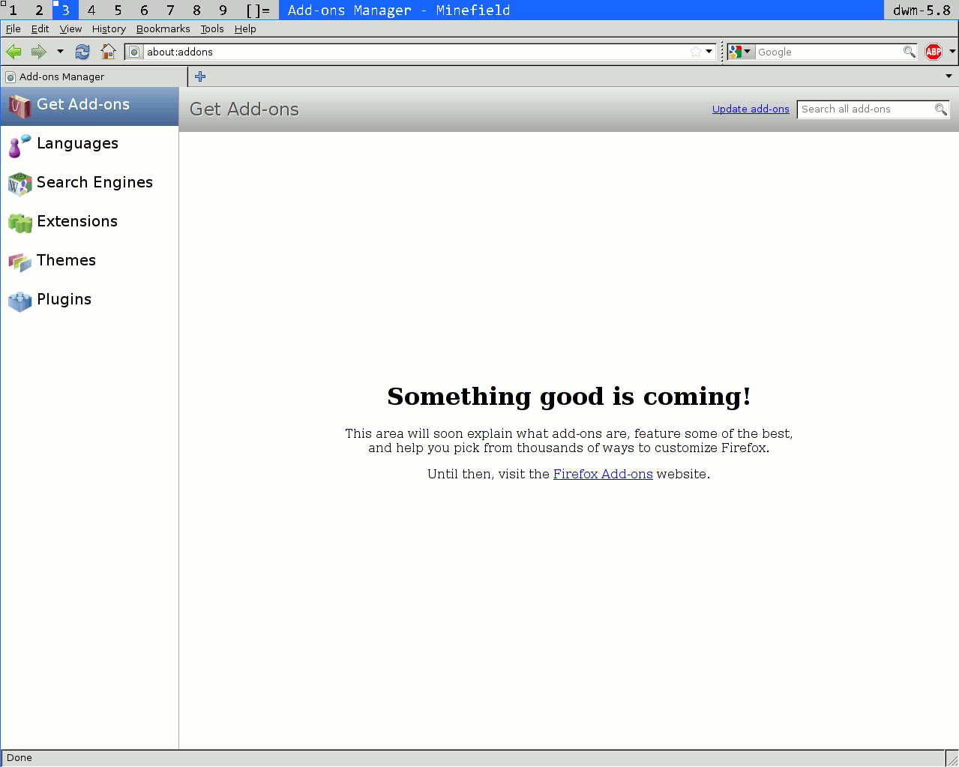959x767 pixels.
Task: Click the magnifier in add-ons search field
Action: coord(941,109)
